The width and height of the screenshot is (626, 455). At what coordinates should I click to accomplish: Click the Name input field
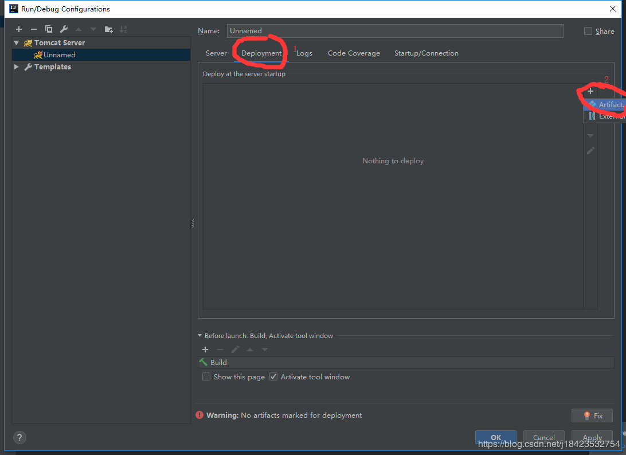point(395,31)
